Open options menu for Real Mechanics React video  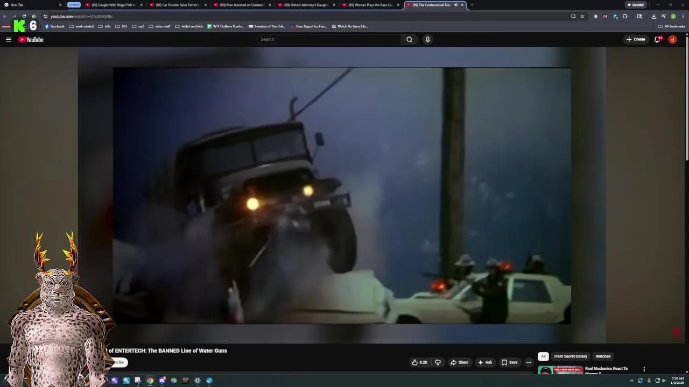coord(644,369)
